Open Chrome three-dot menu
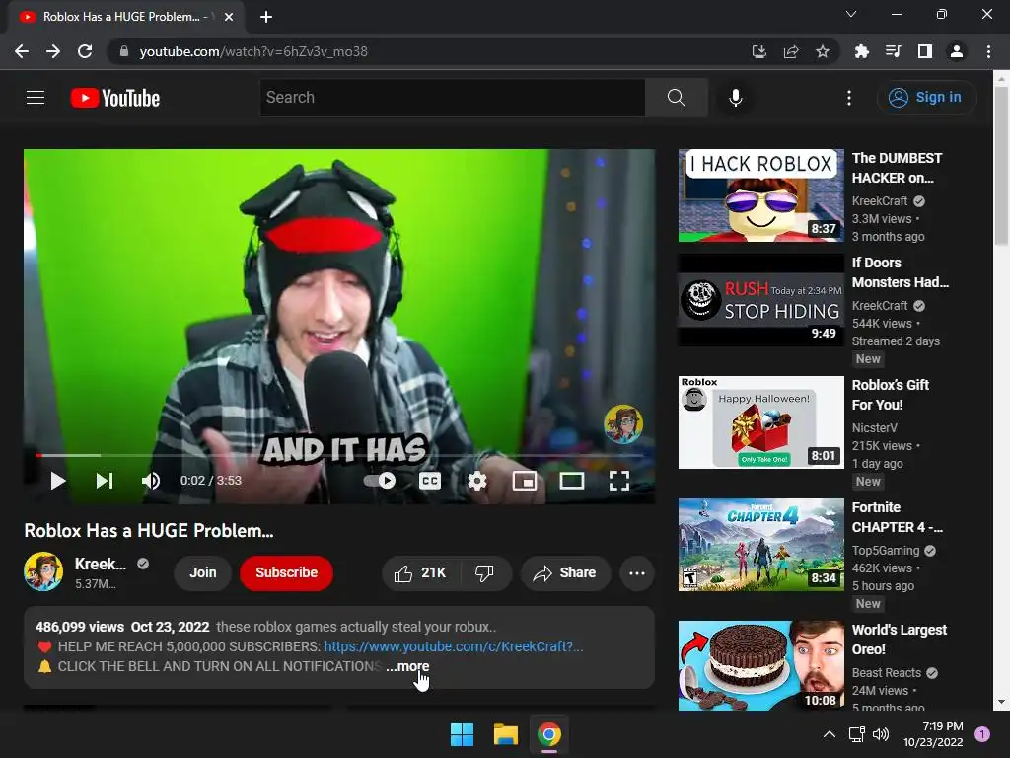Viewport: 1010px width, 758px height. [988, 51]
